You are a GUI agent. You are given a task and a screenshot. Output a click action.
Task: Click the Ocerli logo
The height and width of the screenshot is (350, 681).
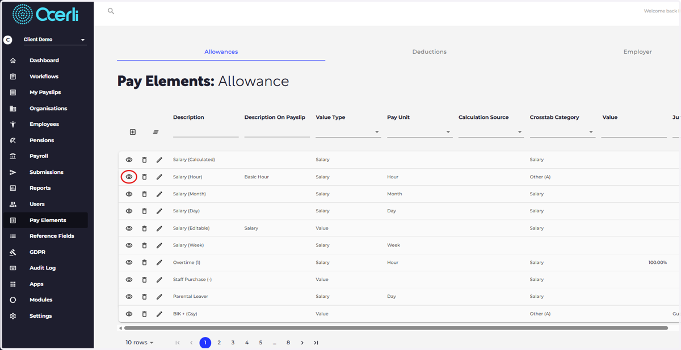click(x=46, y=14)
